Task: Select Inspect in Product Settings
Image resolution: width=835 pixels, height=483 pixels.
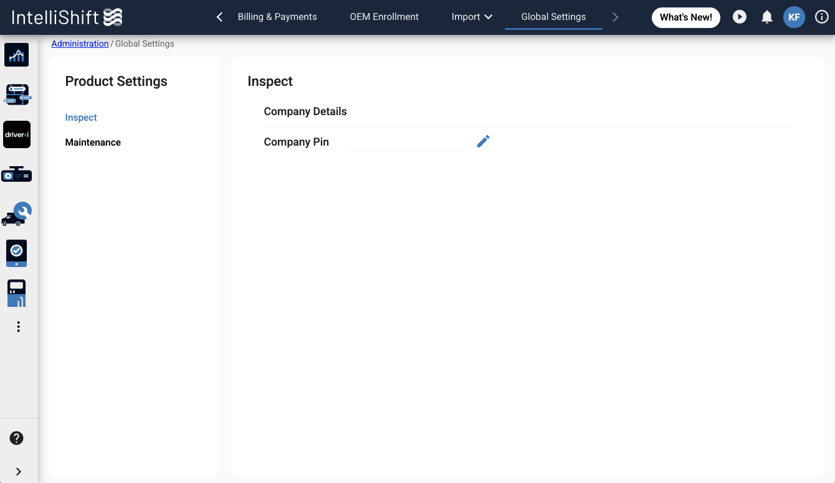Action: 81,118
